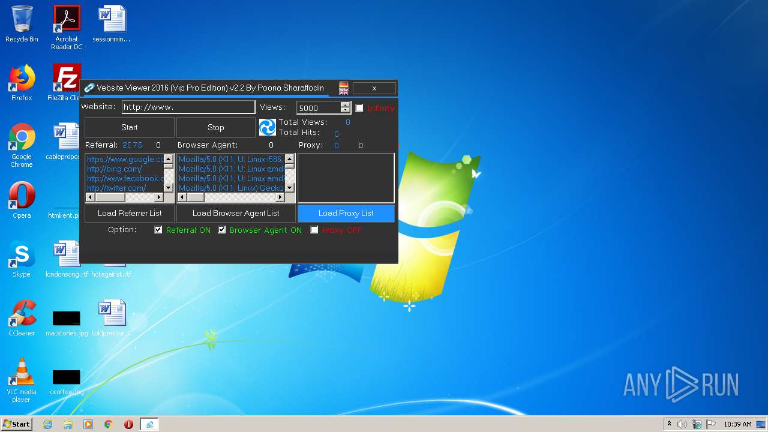Select Mozilla Linux Gecko agent entry

(231, 188)
